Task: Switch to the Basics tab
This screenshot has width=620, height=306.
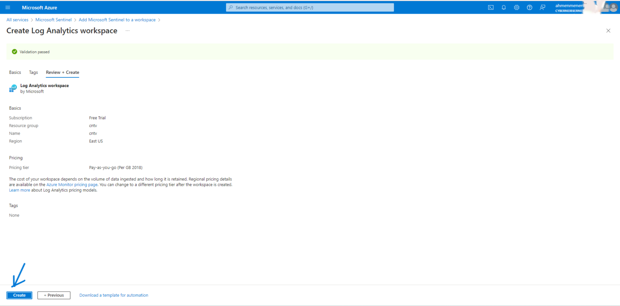Action: point(15,72)
